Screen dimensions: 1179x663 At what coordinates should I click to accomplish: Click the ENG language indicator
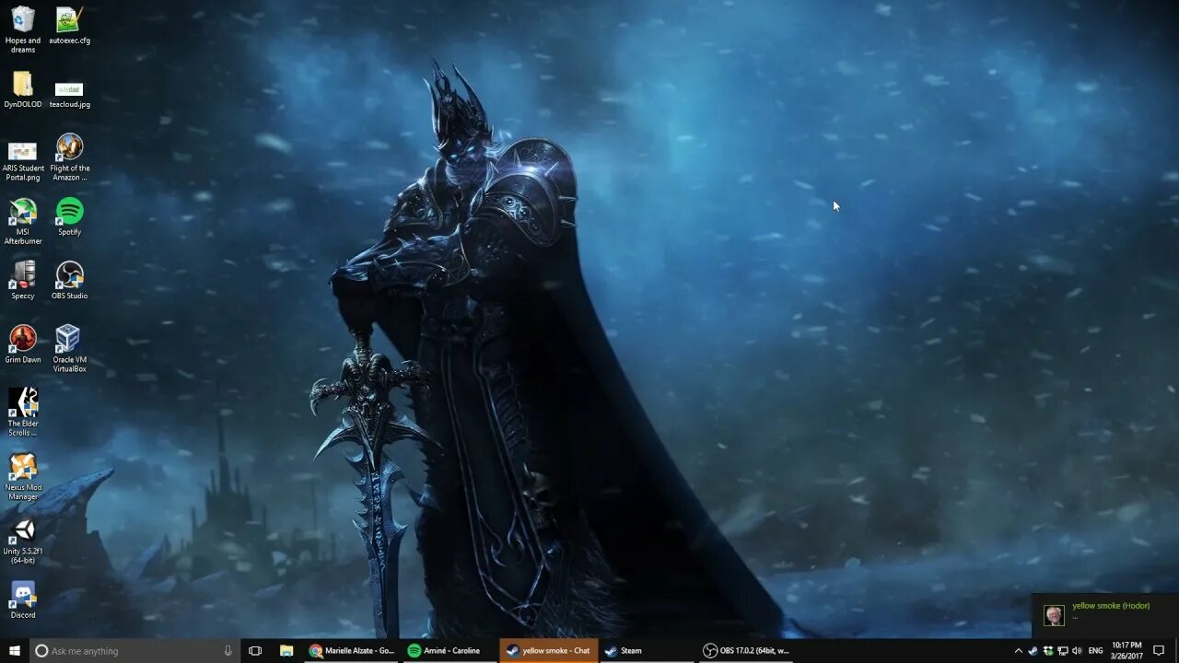pos(1095,651)
